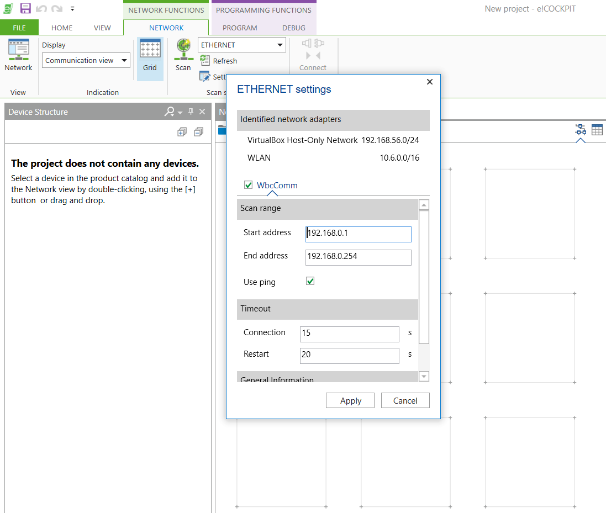Click the End address input field
Image resolution: width=606 pixels, height=513 pixels.
(358, 257)
